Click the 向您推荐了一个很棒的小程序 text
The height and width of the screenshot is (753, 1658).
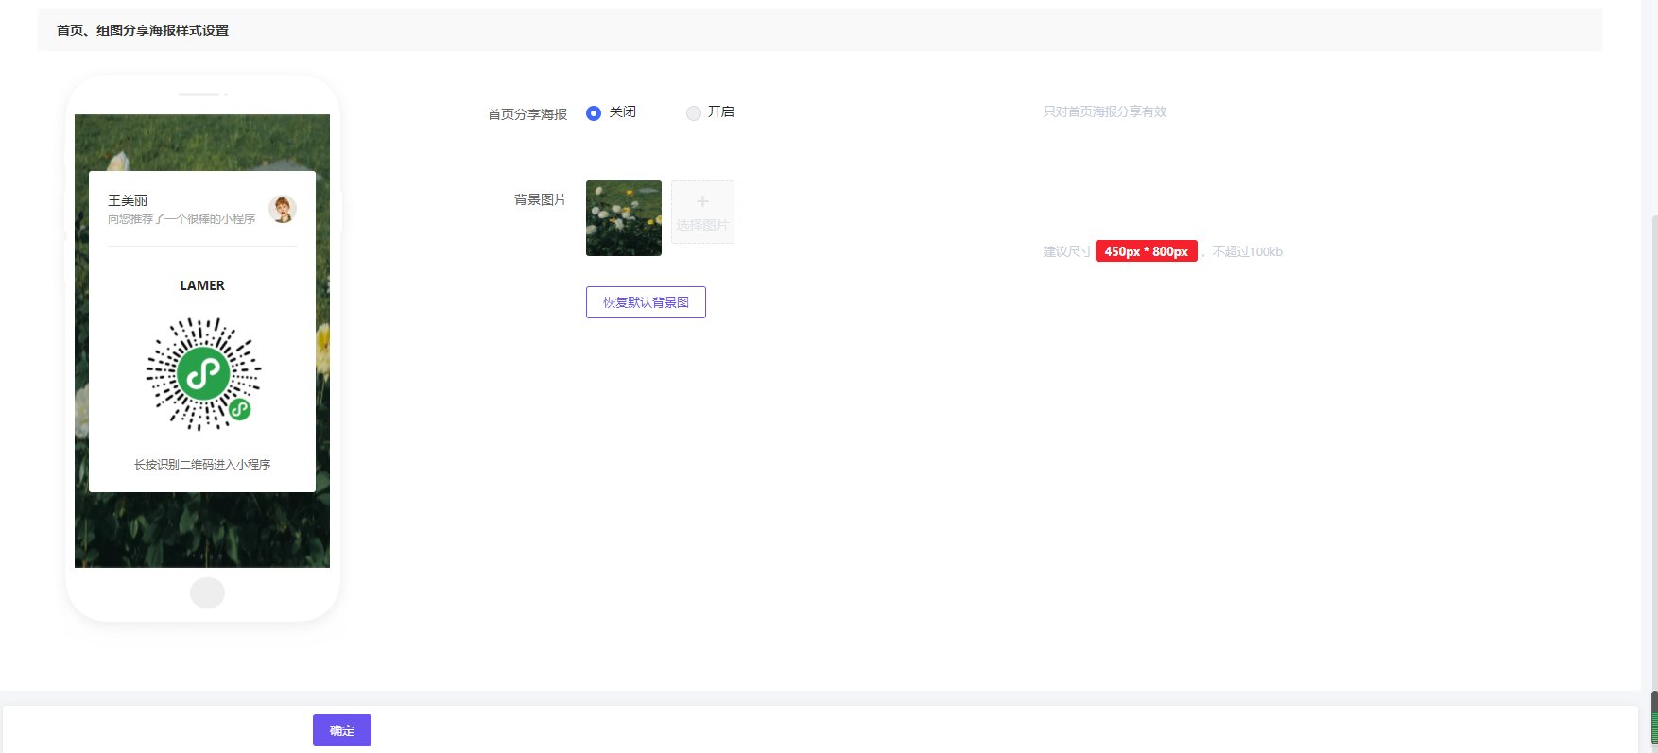[181, 218]
